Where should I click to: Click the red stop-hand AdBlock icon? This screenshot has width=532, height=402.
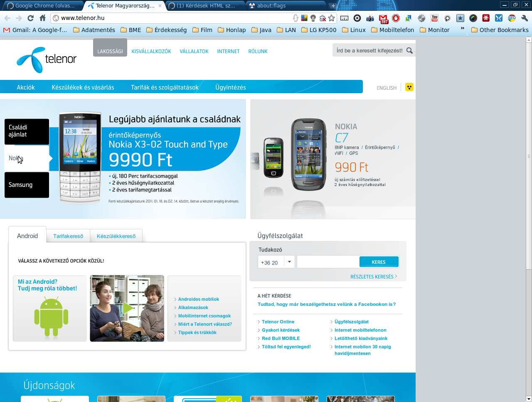point(396,18)
